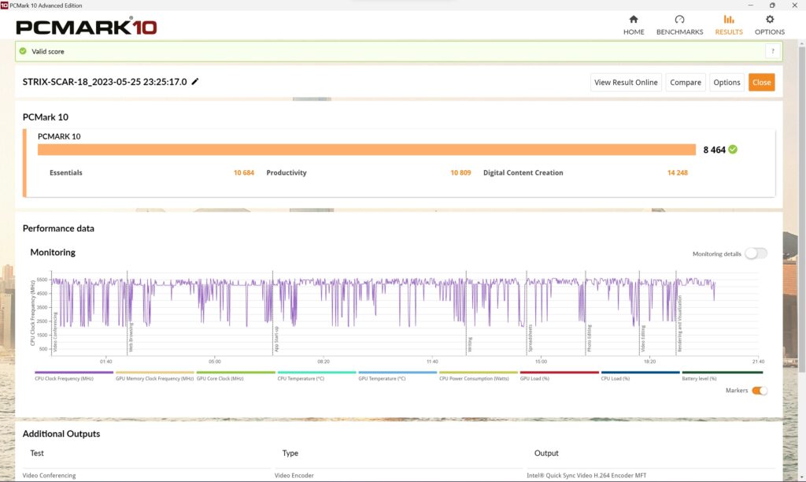Open the Benchmarks section

(x=679, y=25)
